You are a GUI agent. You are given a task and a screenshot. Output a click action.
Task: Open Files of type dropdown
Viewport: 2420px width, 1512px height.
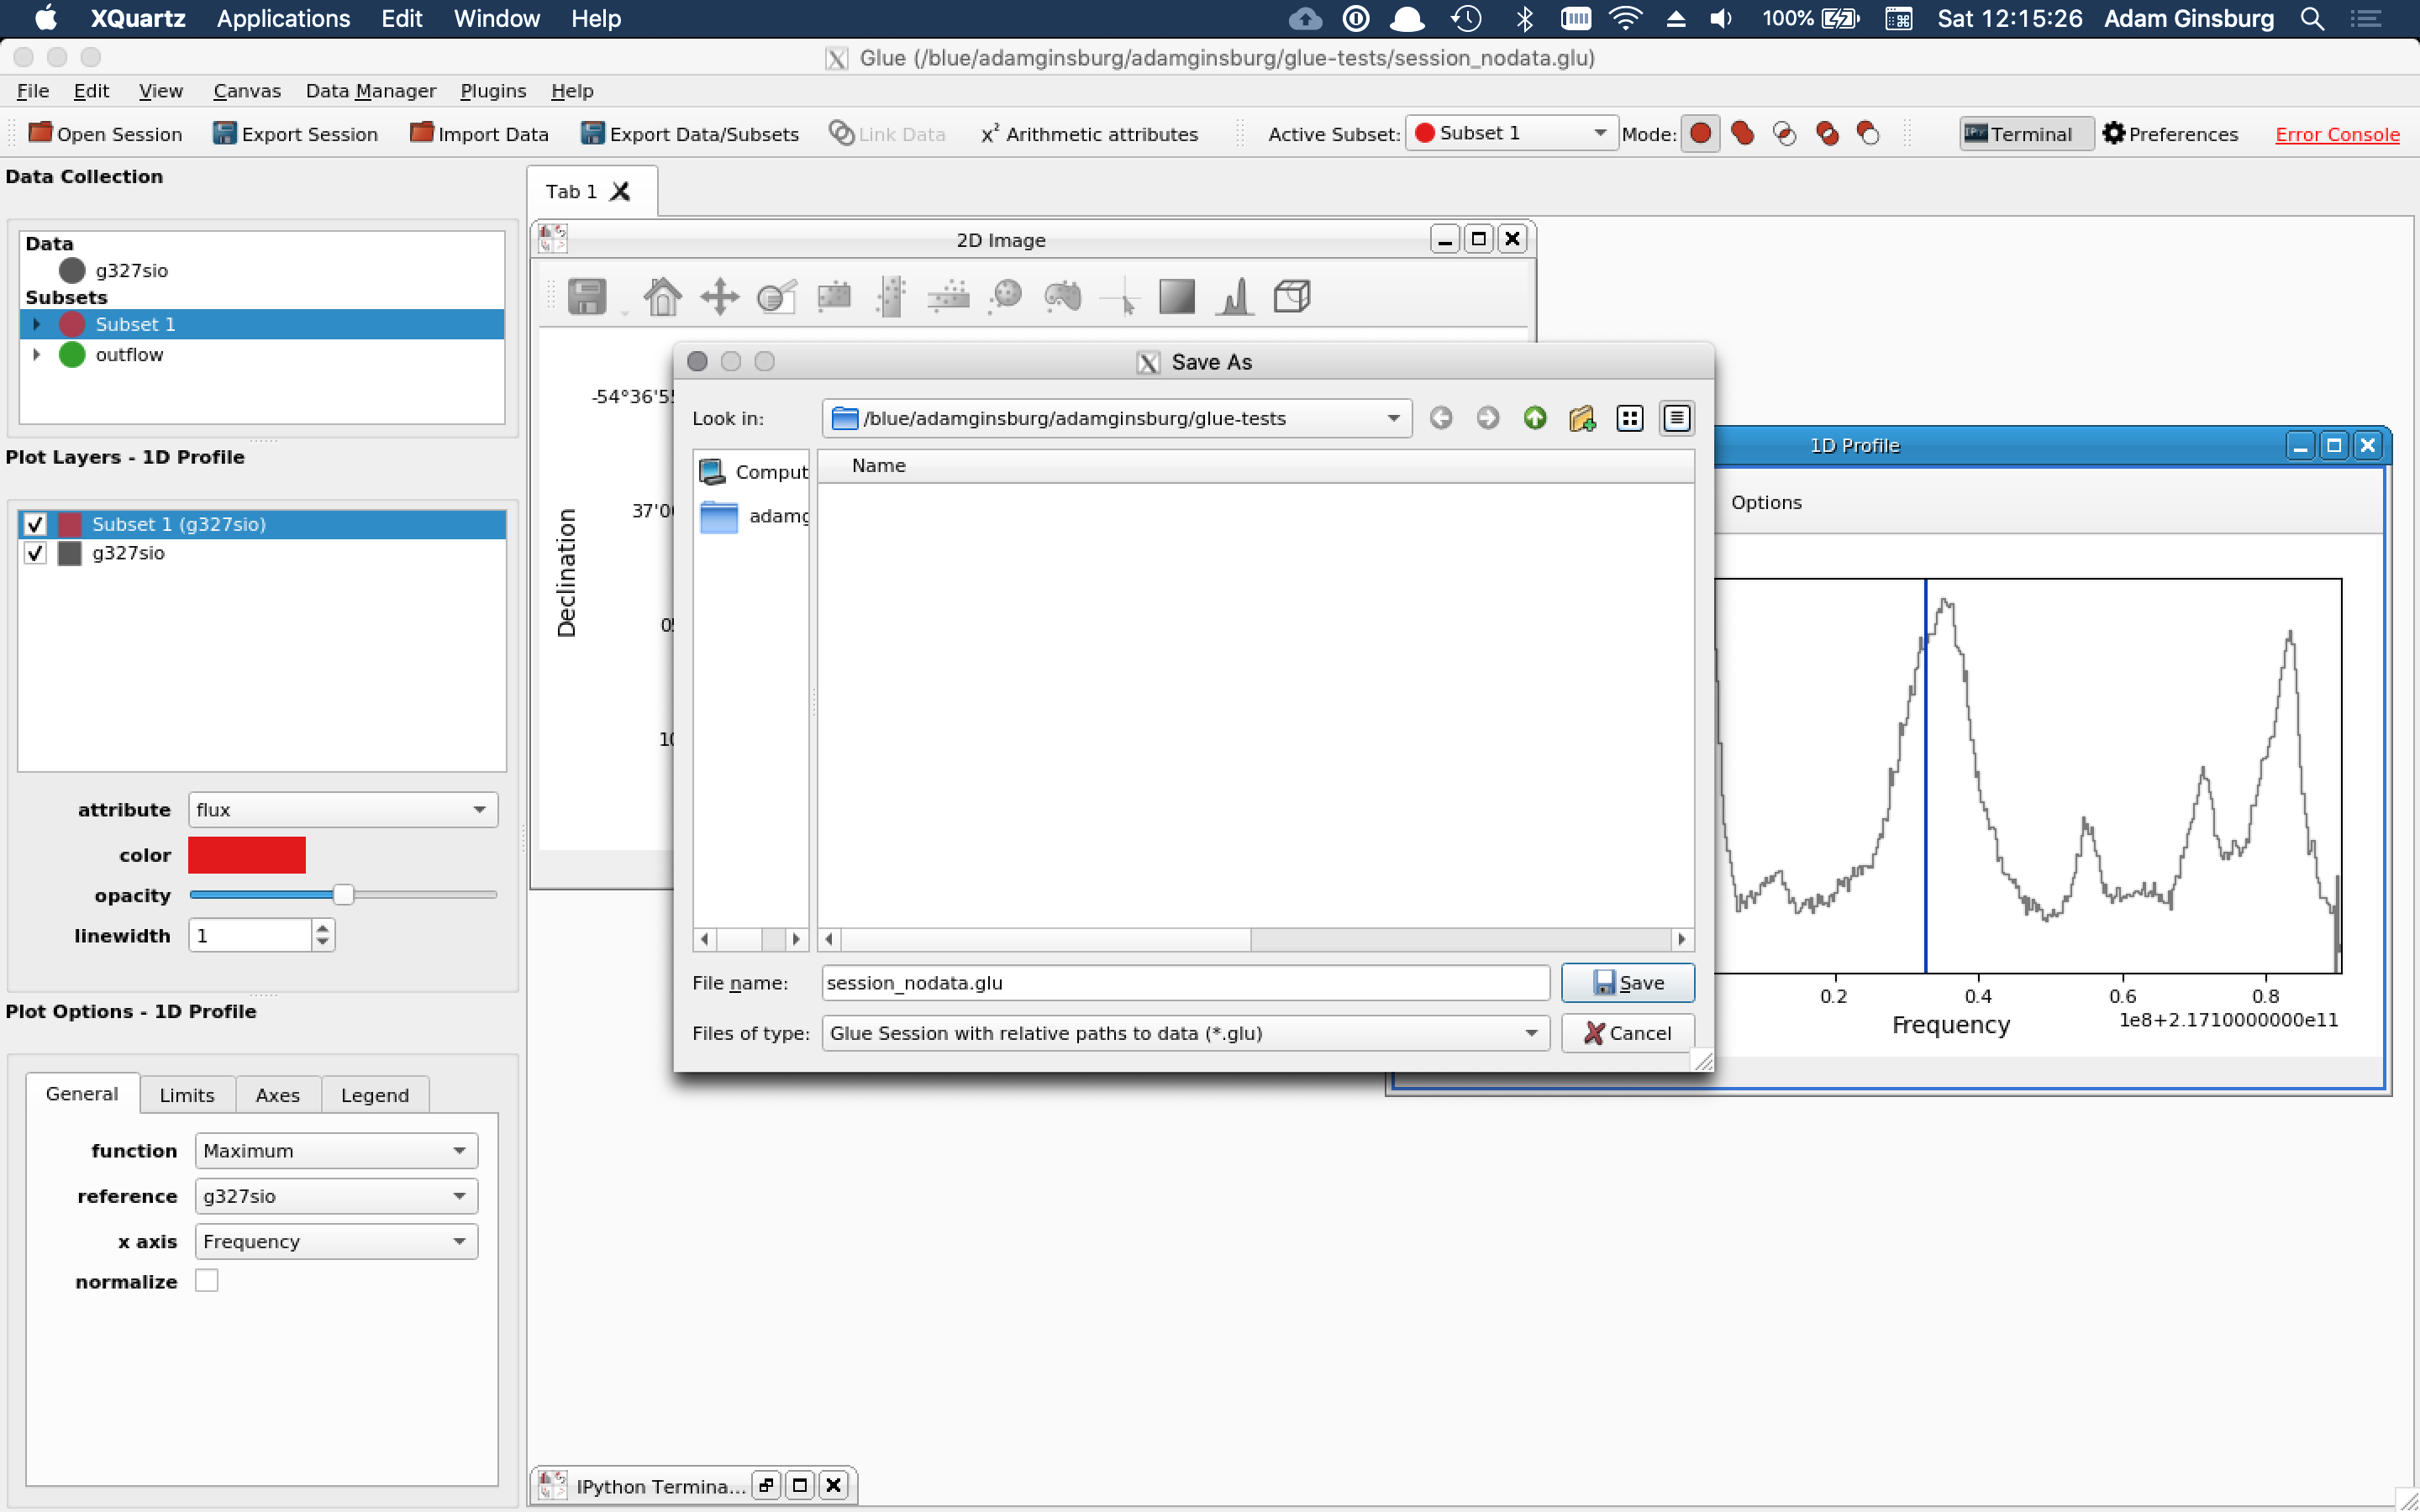coord(1185,1033)
